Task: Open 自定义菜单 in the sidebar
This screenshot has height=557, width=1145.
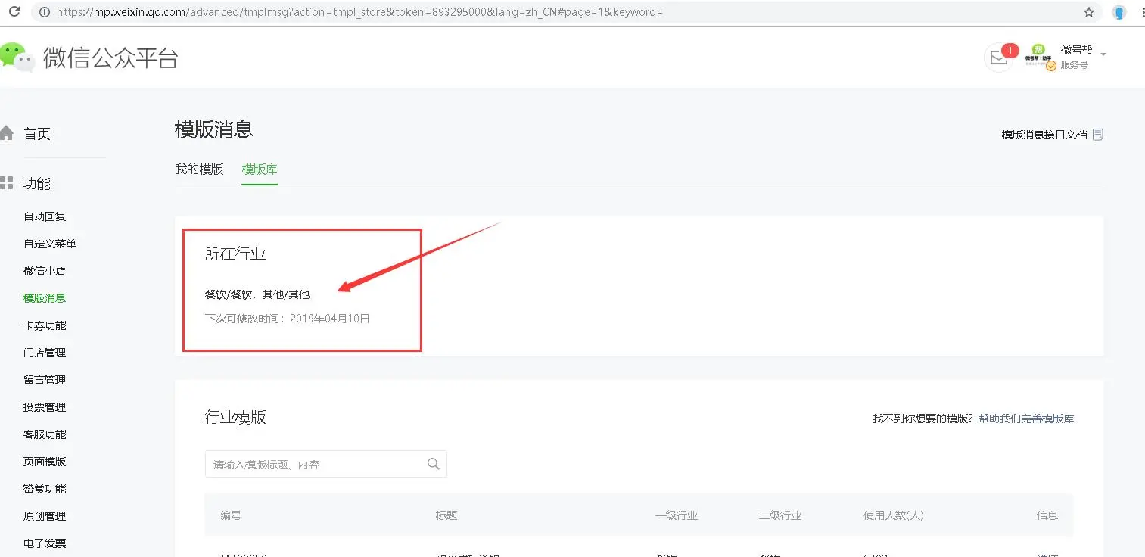Action: click(50, 244)
